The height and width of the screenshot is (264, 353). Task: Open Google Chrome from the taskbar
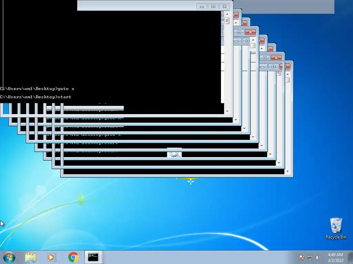coord(73,257)
